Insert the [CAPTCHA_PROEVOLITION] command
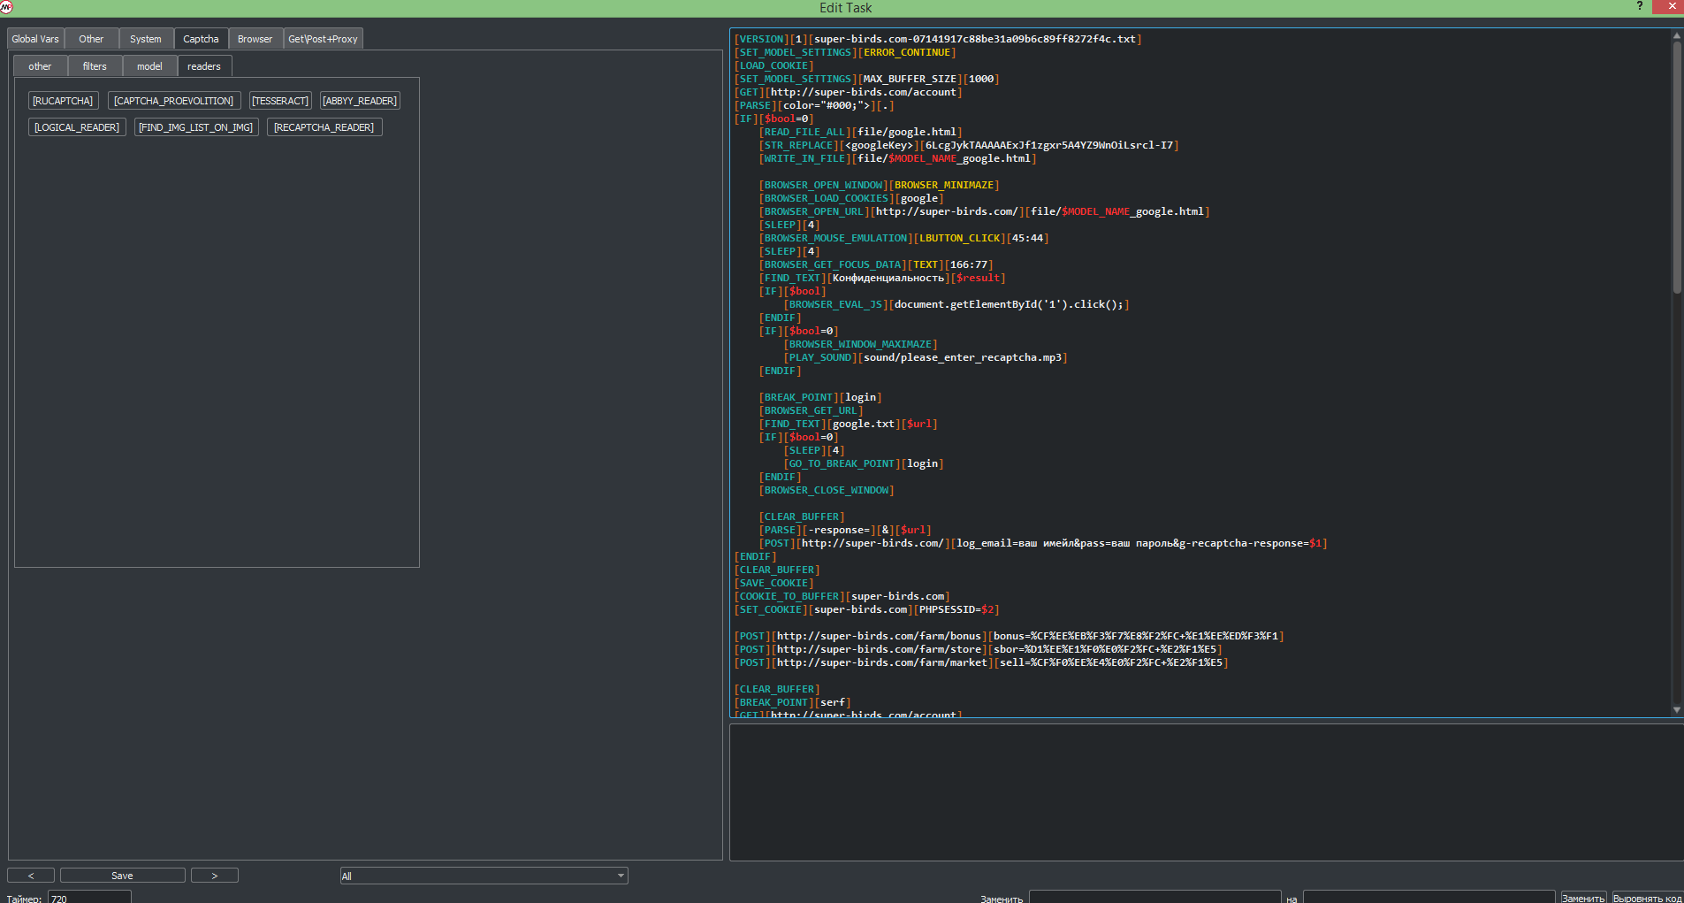Image resolution: width=1684 pixels, height=903 pixels. coord(174,101)
